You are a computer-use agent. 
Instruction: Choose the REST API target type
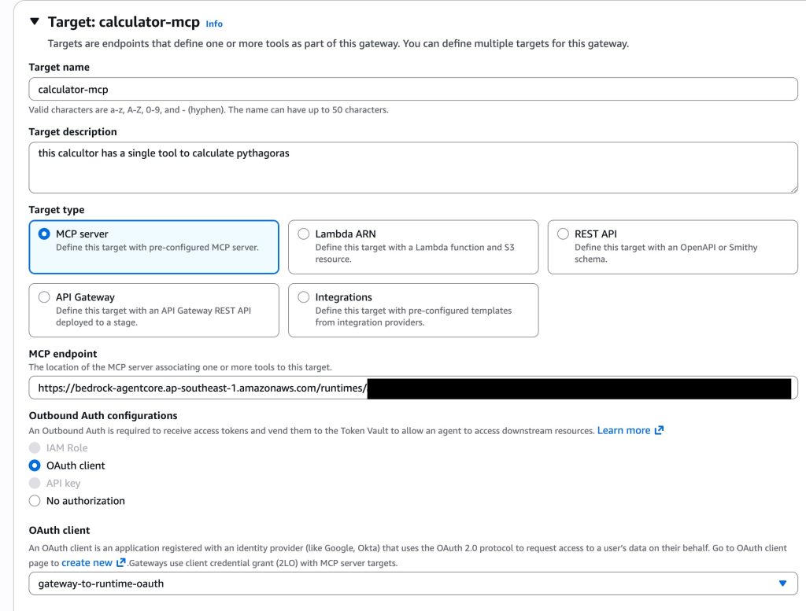coord(563,234)
